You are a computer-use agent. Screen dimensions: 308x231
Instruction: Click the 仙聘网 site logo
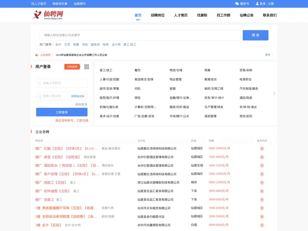click(48, 15)
